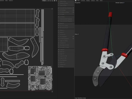
Task: Click the large top rectangular UV island
Action: pos(17,16)
